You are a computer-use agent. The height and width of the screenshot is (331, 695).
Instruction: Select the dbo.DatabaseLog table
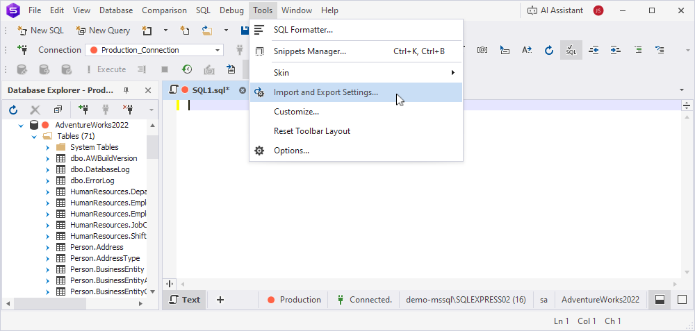(x=99, y=169)
